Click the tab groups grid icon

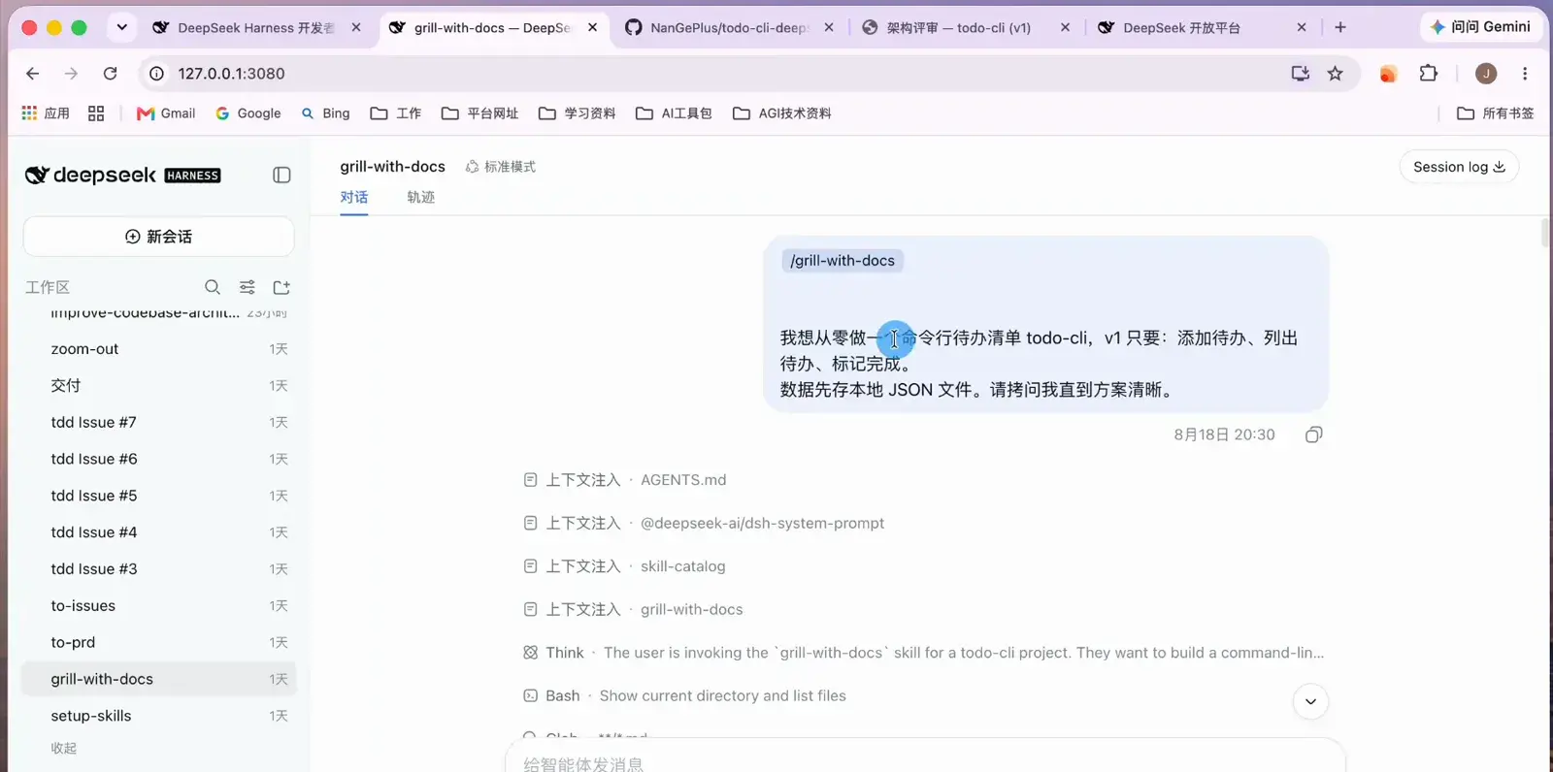click(x=96, y=113)
